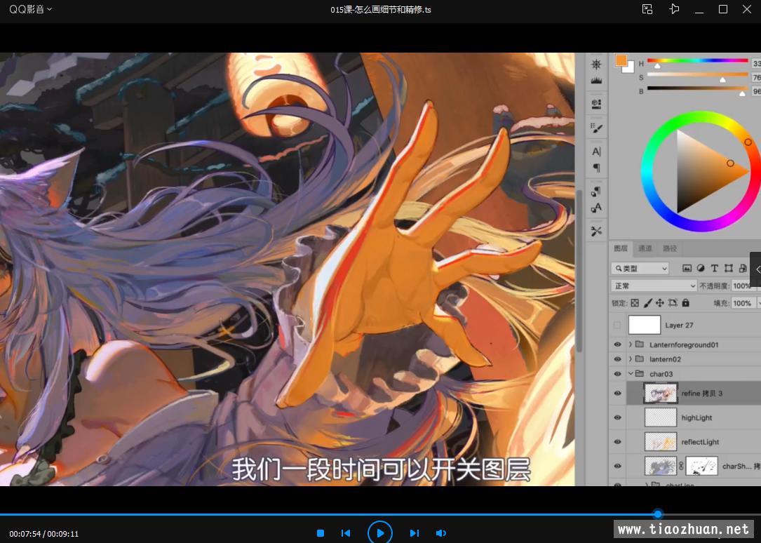Screen dimensions: 761x543
Task: Open the QQ影音 main menu
Action: (30, 9)
